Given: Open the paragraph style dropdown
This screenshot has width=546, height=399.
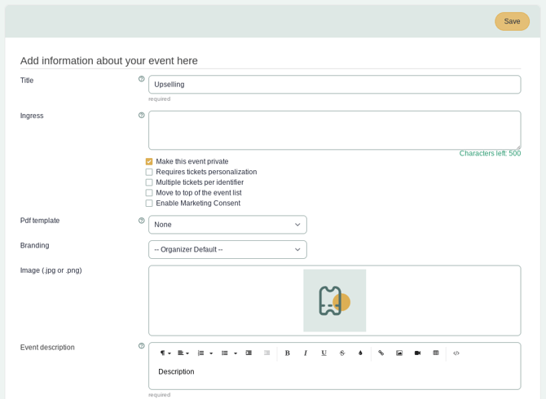Looking at the screenshot, I should [165, 353].
